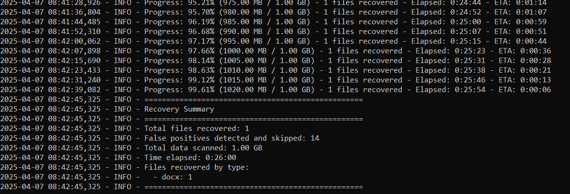The image size is (570, 194).
Task: Click the 'Files recovered by type:' line
Action: (196, 167)
